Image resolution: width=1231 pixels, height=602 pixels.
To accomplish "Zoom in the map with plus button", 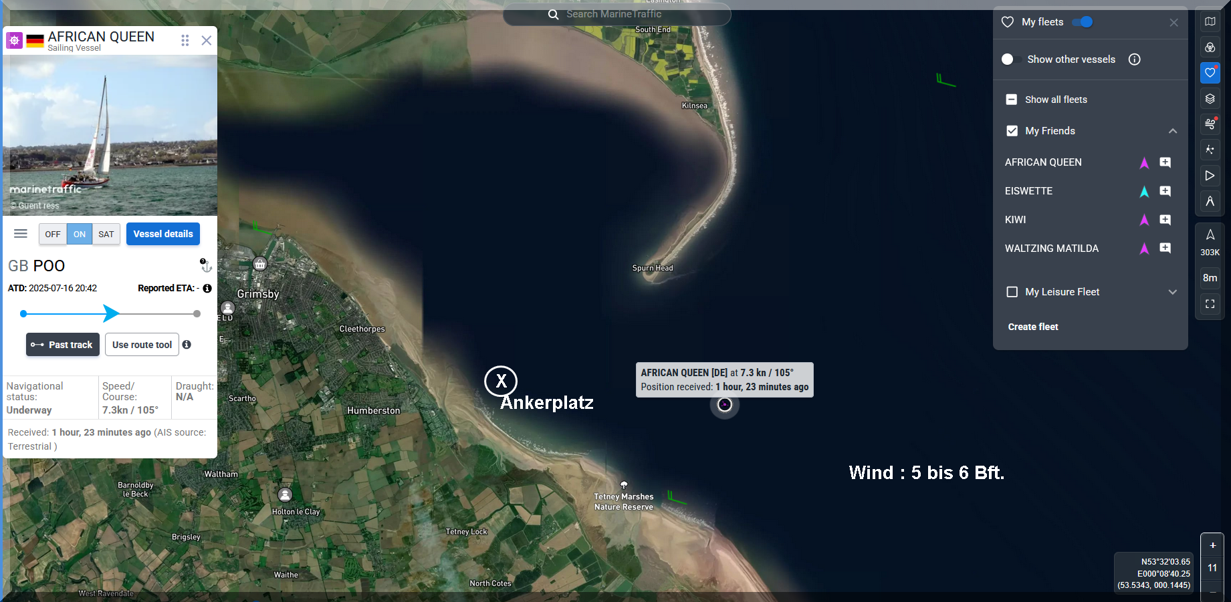I will (x=1212, y=545).
